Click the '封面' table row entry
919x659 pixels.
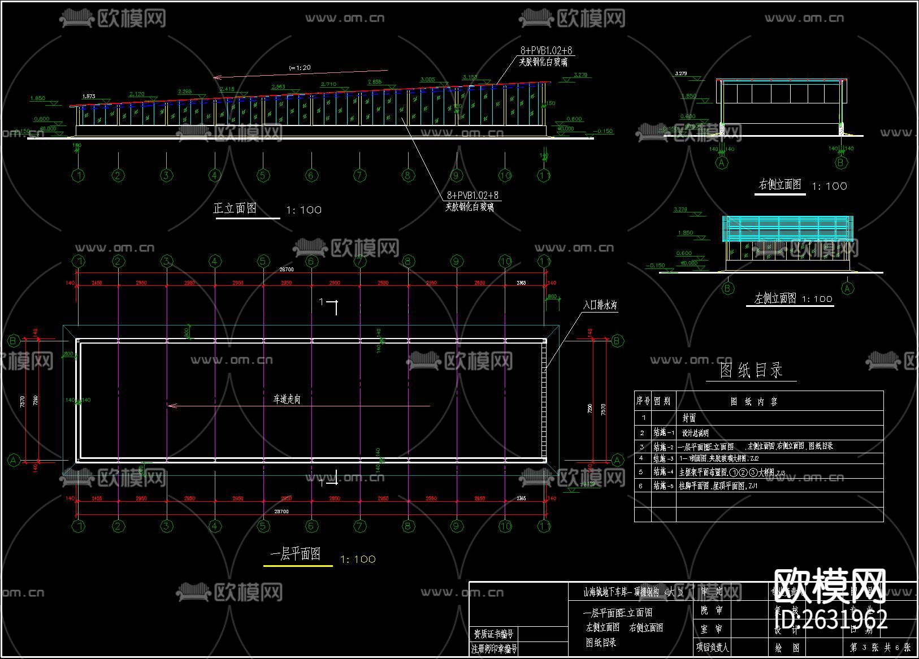click(x=689, y=418)
